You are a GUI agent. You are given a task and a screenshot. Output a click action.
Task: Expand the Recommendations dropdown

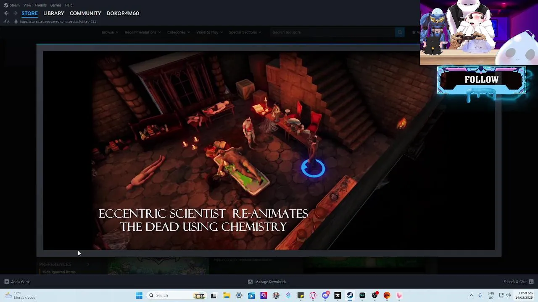[142, 32]
